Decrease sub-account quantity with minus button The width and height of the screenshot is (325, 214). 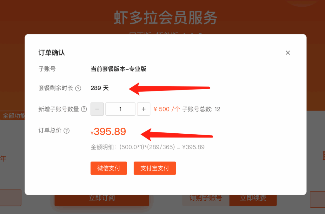97,109
